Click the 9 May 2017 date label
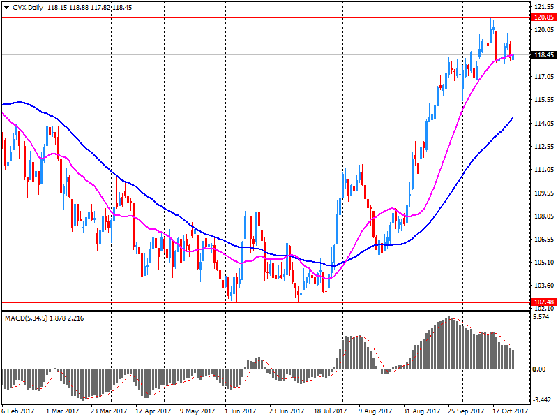This screenshot has height=419, width=558. point(197,411)
